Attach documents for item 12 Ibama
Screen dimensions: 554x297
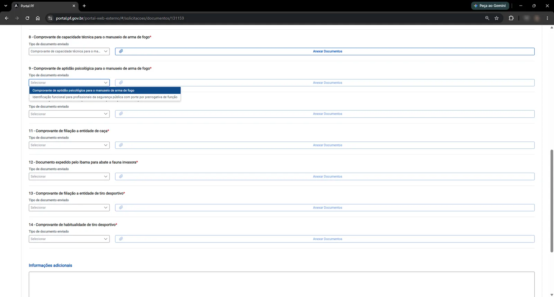pyautogui.click(x=325, y=176)
